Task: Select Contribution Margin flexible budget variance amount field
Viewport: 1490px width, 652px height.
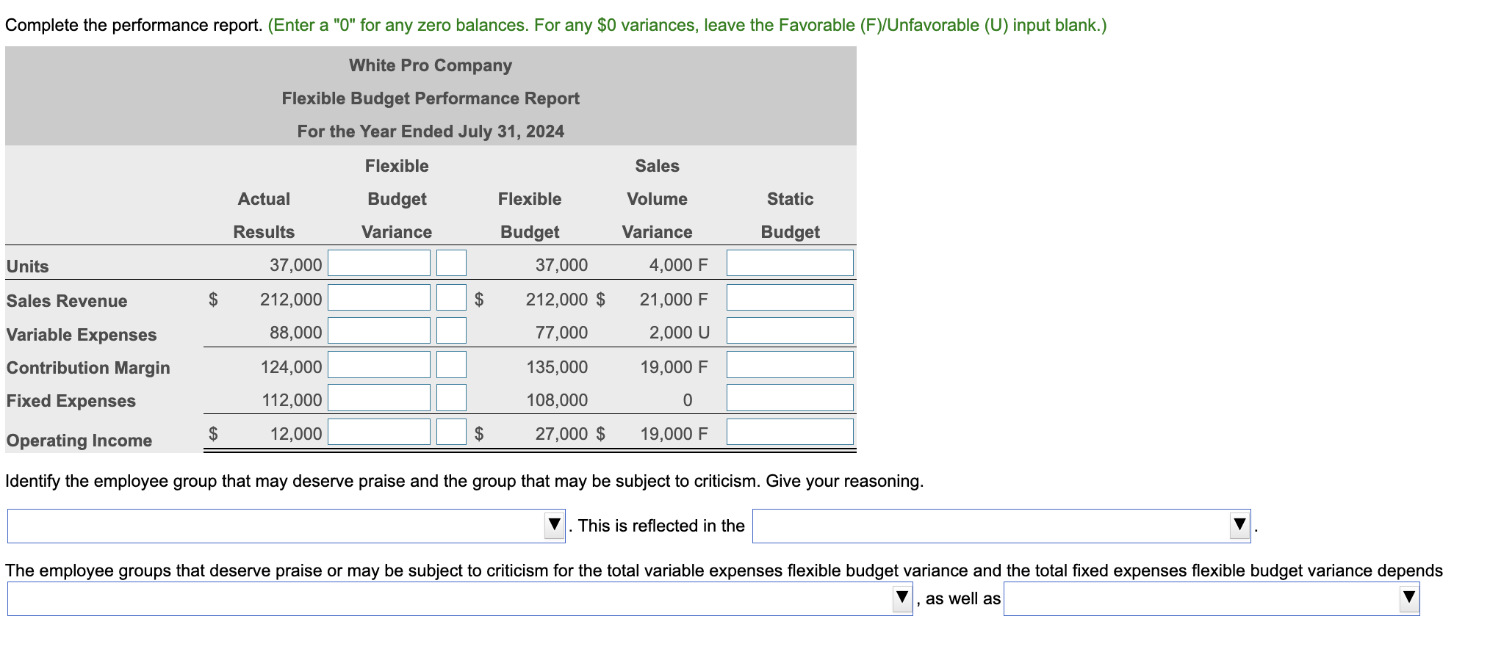Action: pos(379,364)
